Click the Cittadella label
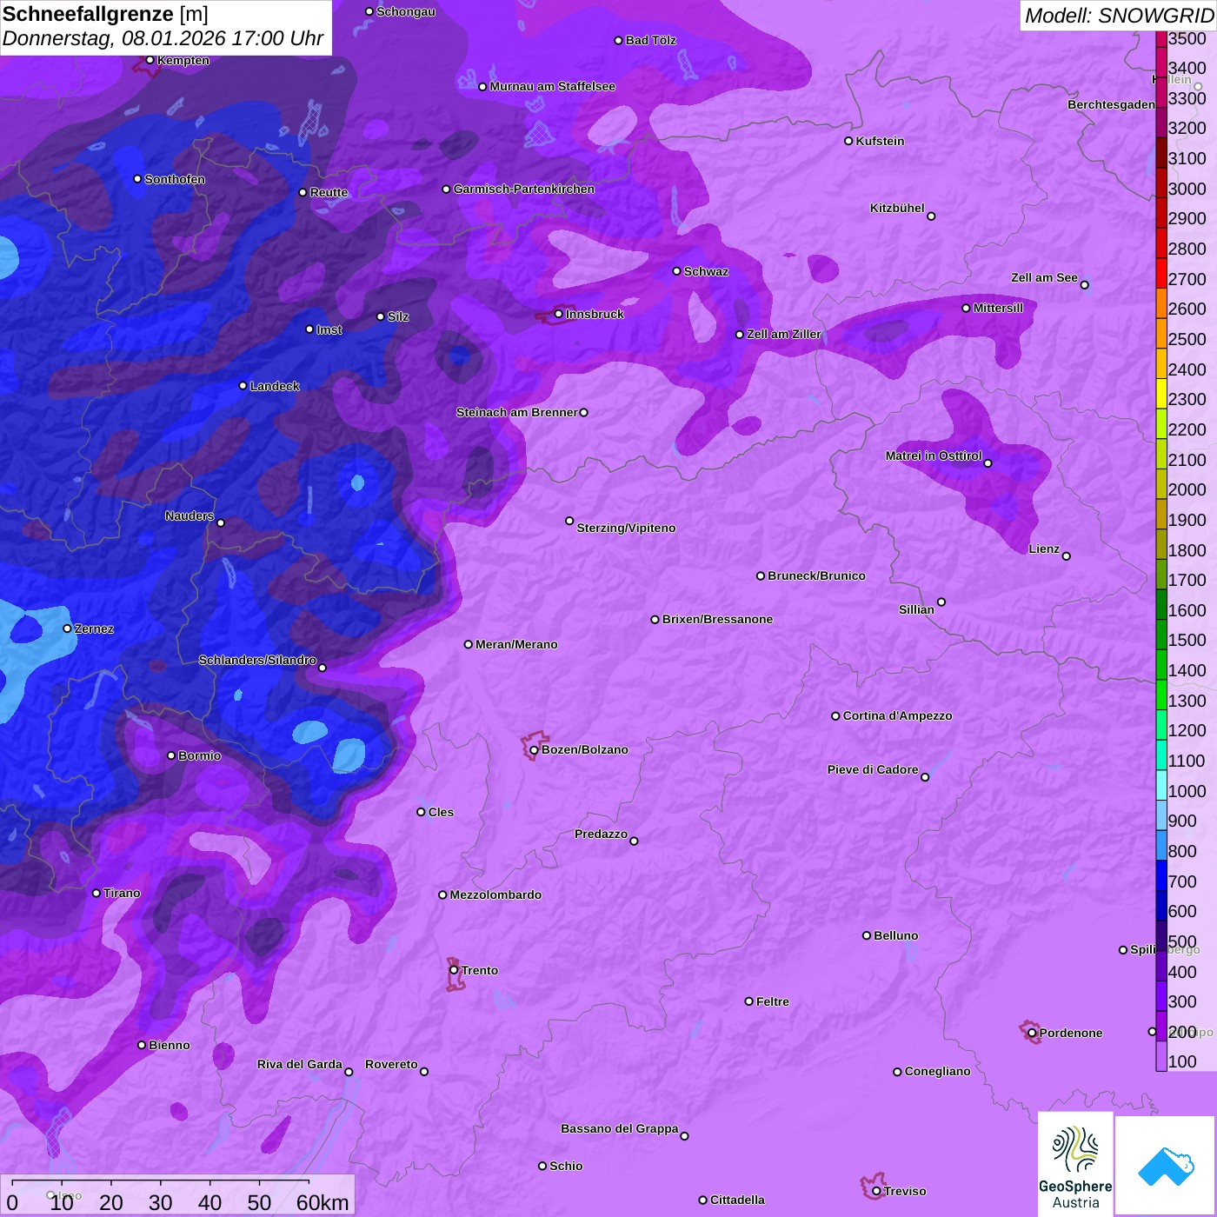Image resolution: width=1217 pixels, height=1217 pixels. pyautogui.click(x=738, y=1200)
